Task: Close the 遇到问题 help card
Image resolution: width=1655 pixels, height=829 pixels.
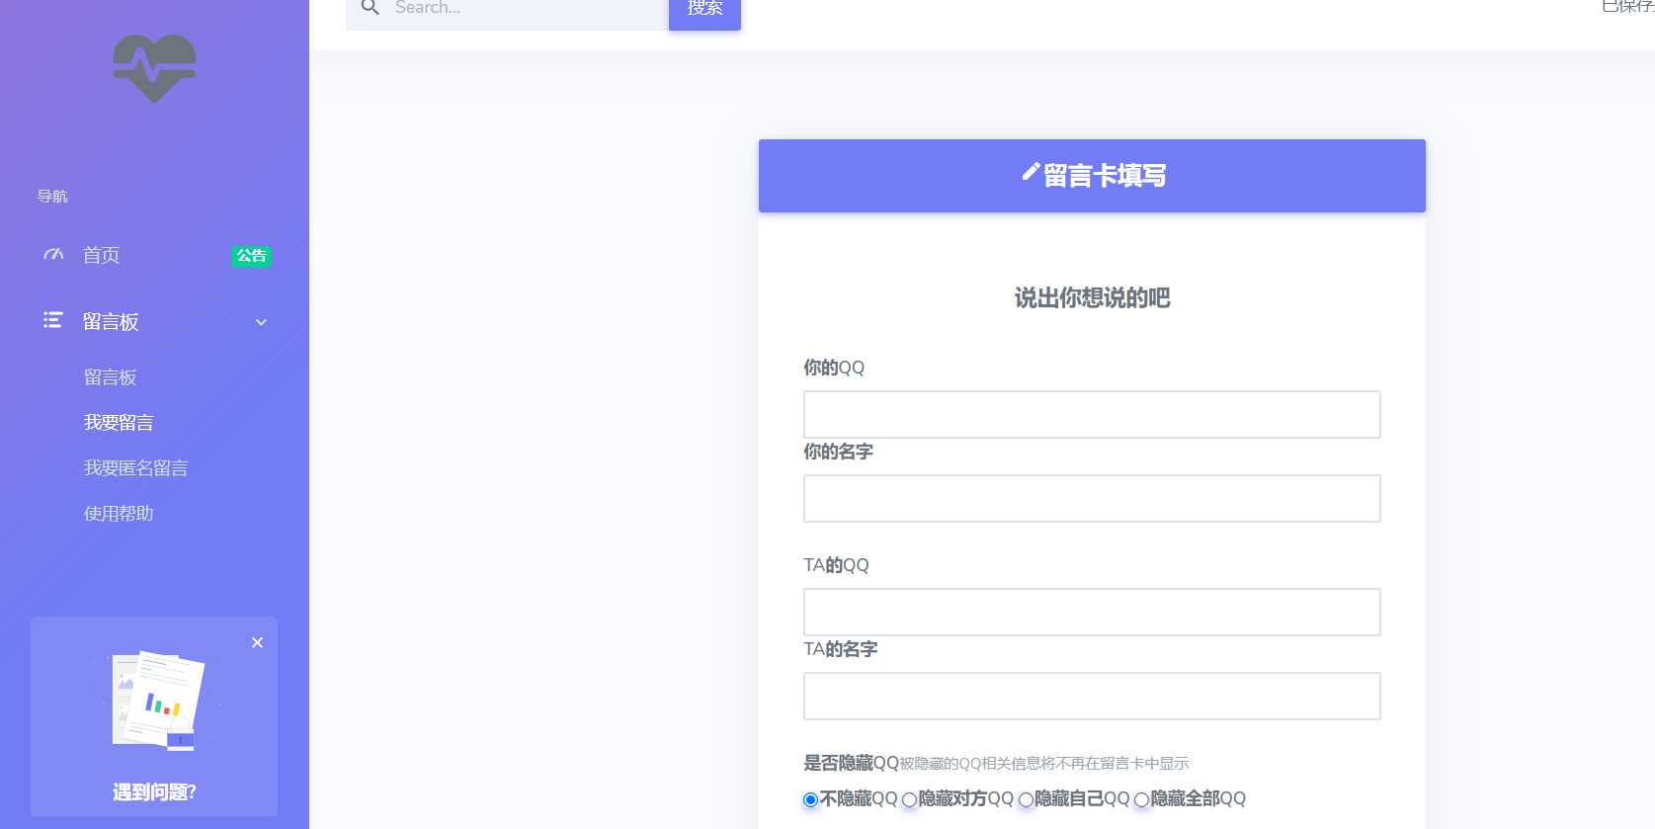Action: pyautogui.click(x=257, y=642)
